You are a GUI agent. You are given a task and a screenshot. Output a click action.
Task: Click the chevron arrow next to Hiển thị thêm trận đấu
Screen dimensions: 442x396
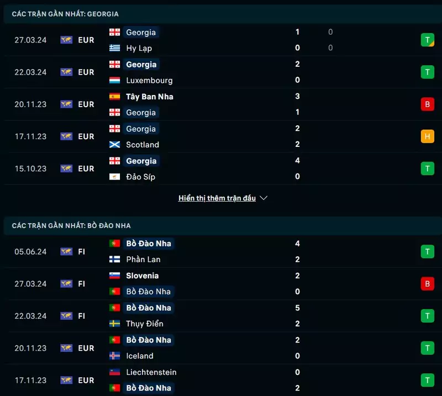tap(264, 198)
